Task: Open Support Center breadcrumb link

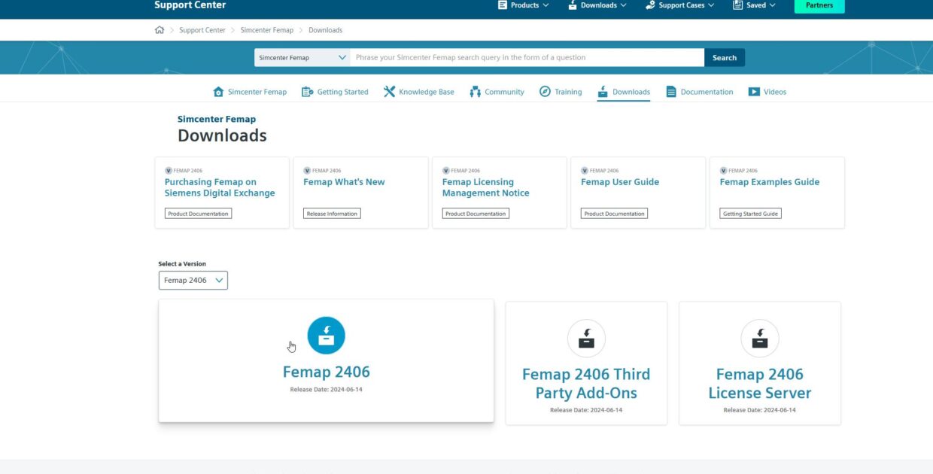Action: (x=202, y=30)
